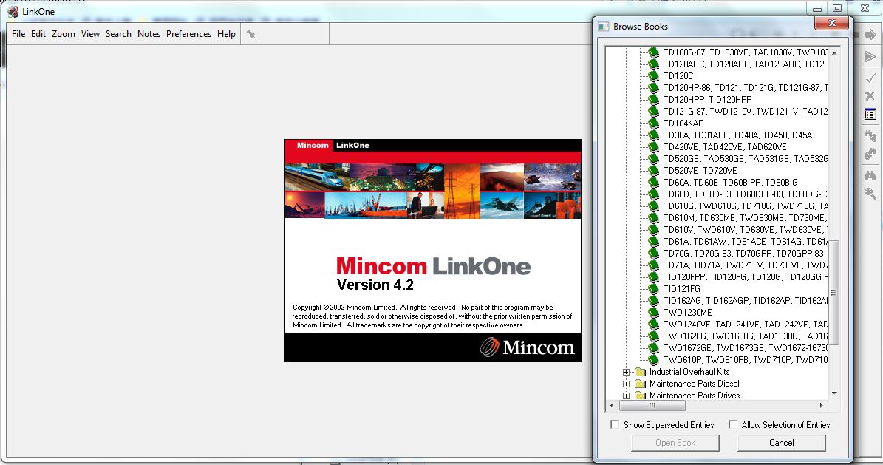Click the book list's vertical scrollbar up arrow
Screen dimensions: 883x465
(834, 53)
